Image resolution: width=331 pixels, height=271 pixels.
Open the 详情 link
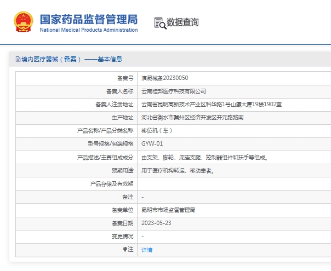147,250
